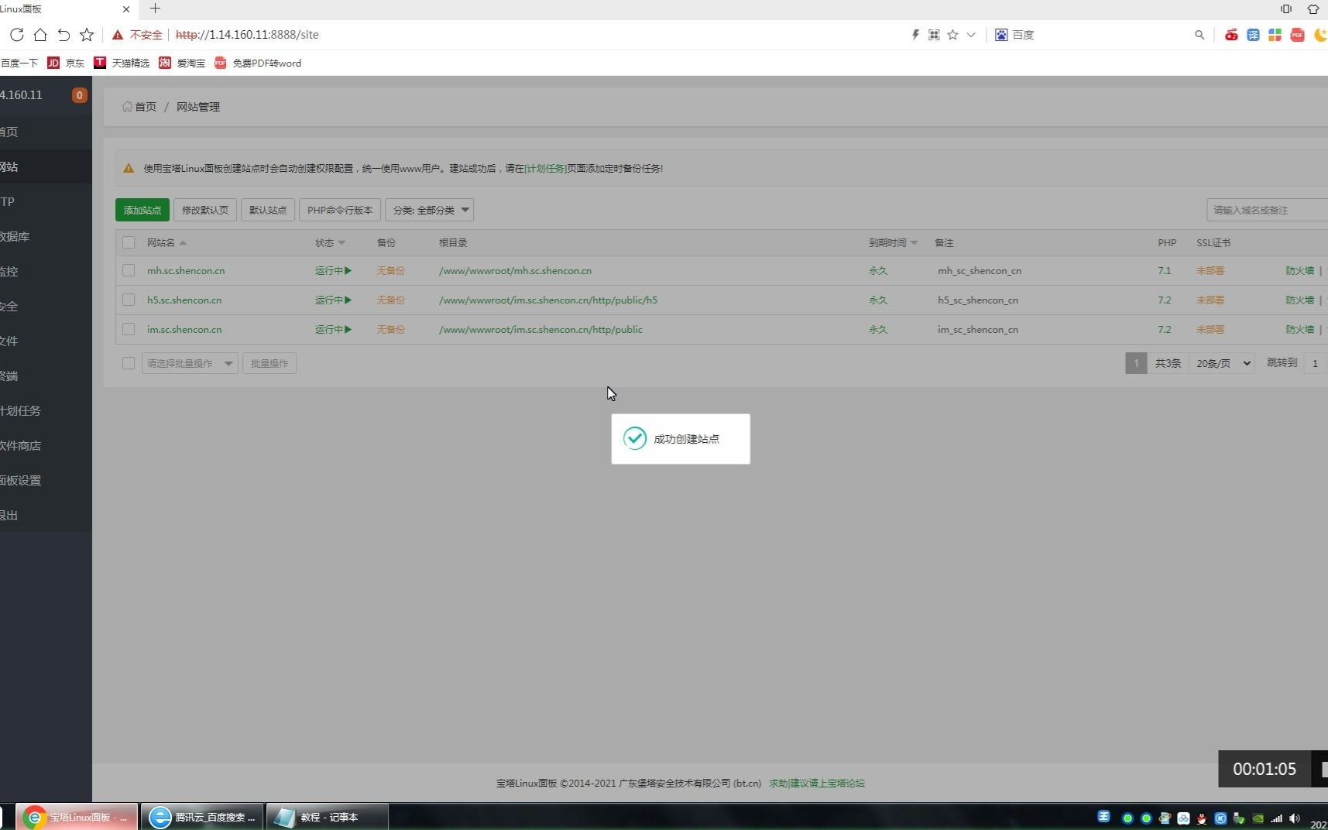The height and width of the screenshot is (830, 1328).
Task: Click the browser reload icon
Action: click(16, 35)
